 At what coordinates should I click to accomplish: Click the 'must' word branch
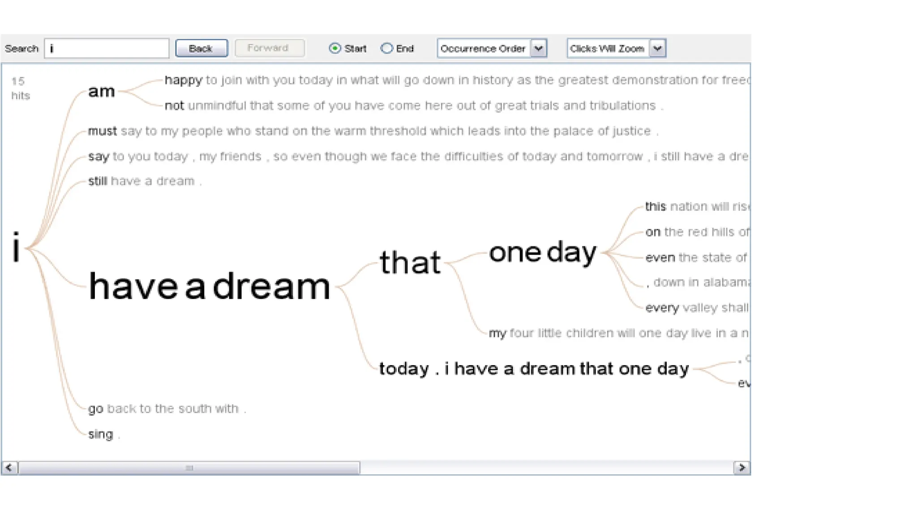pyautogui.click(x=102, y=131)
